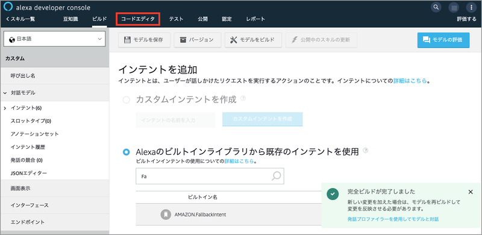Open 詳細はこちら link about built-in intents
The height and width of the screenshot is (235, 482).
pyautogui.click(x=239, y=161)
